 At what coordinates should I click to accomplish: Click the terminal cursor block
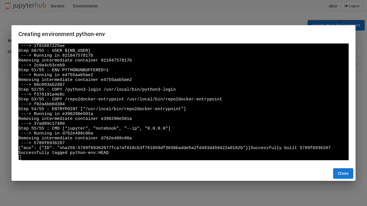click(20, 158)
